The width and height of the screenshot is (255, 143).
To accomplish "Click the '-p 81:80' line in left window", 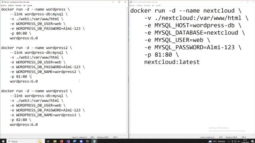I will click(20, 77).
